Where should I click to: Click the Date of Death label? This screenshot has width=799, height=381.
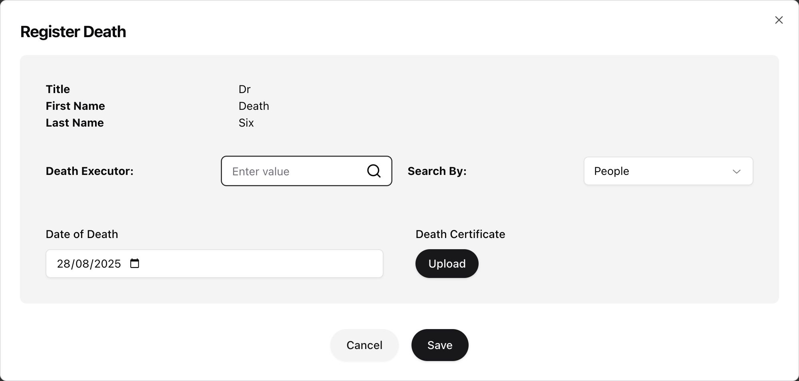click(x=82, y=234)
